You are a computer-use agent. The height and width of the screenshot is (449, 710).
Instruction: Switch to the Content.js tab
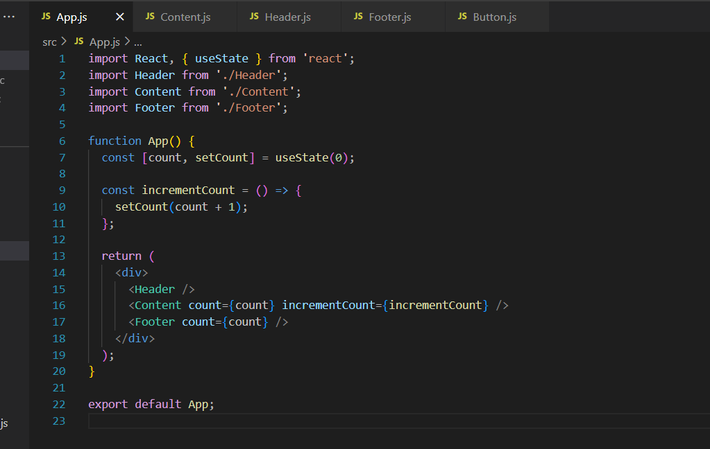click(185, 17)
